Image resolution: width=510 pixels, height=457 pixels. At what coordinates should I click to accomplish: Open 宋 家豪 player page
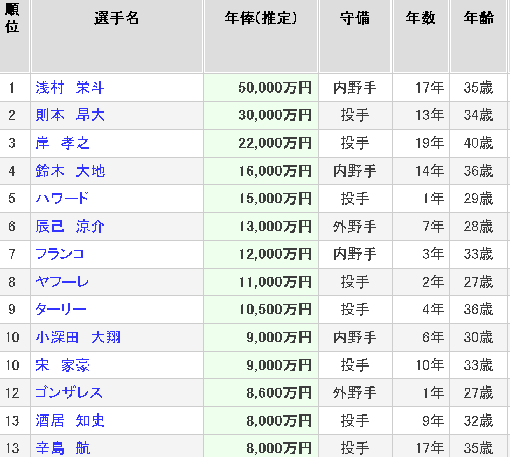[x=62, y=365]
